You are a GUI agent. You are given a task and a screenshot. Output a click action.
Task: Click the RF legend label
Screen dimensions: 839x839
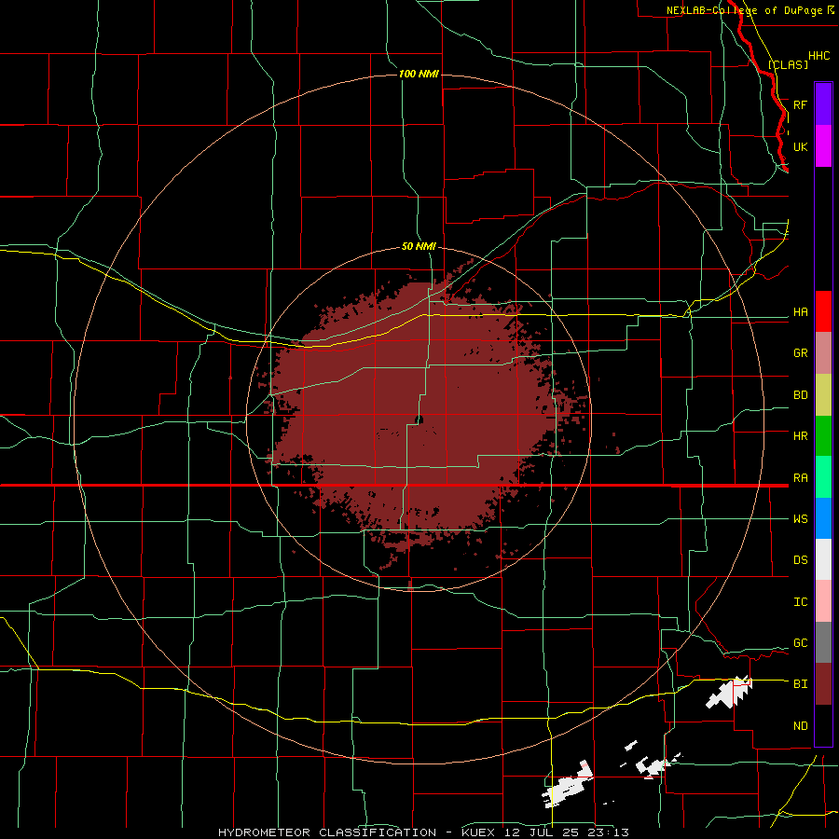(x=800, y=104)
